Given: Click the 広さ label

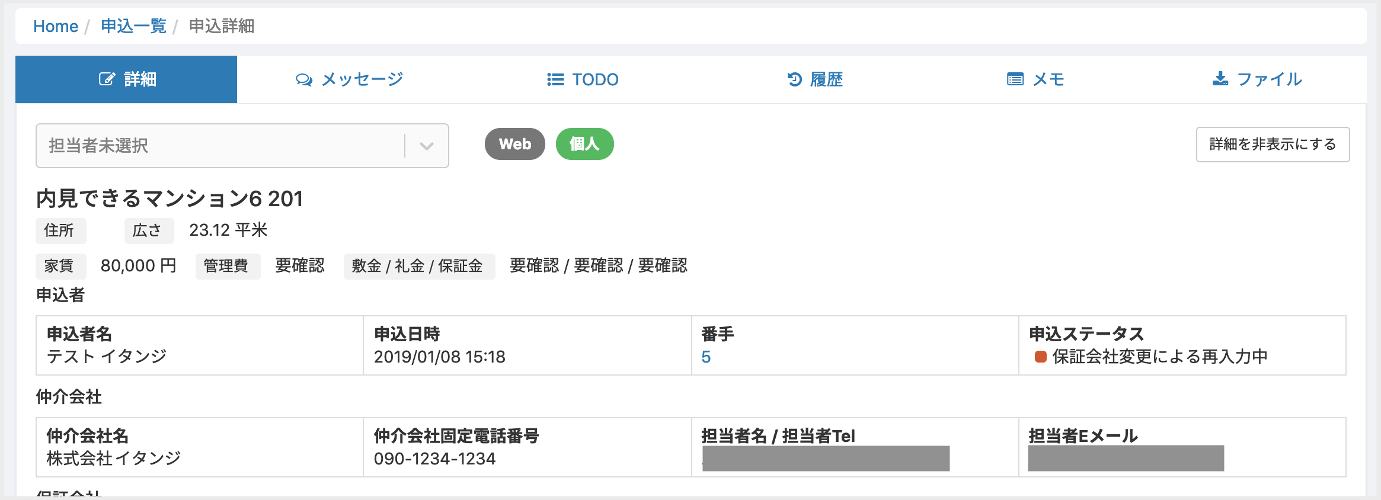Looking at the screenshot, I should 149,230.
